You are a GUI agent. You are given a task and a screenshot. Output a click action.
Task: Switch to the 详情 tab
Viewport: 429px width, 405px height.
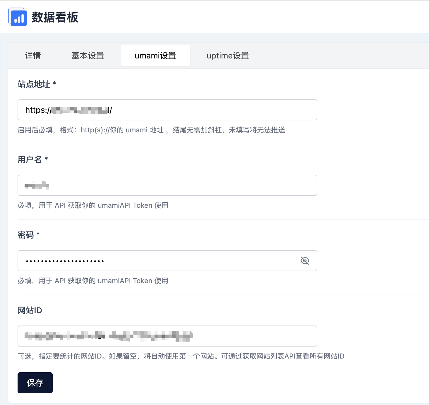click(33, 56)
